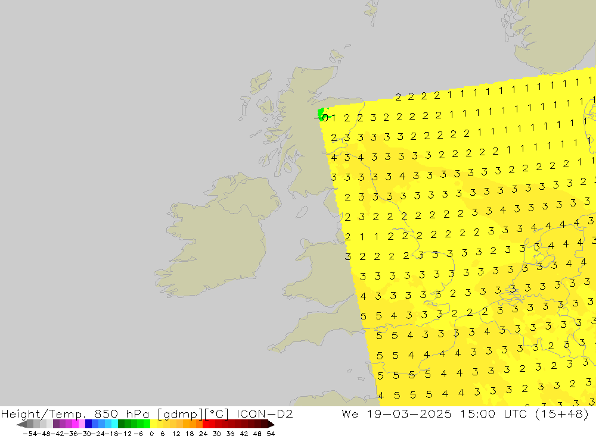Click the green temperature patch over northern Scotland
Viewport: 596px width, 436px height.
(x=322, y=114)
